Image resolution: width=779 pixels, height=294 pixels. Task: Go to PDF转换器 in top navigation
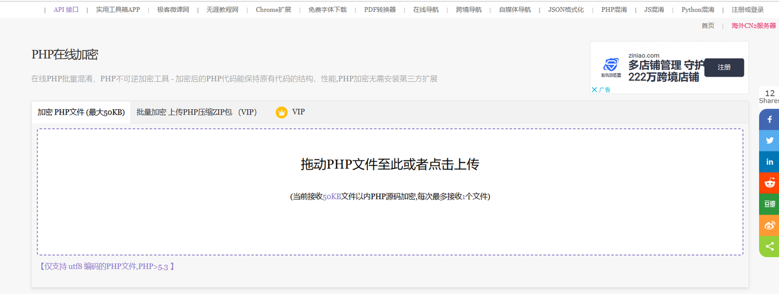(380, 10)
